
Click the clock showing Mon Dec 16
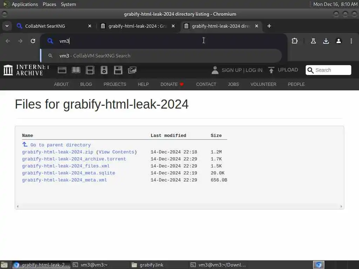[335, 4]
